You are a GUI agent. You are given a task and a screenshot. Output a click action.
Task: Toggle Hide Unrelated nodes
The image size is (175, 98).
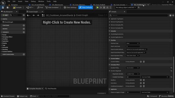(x=52, y=7)
